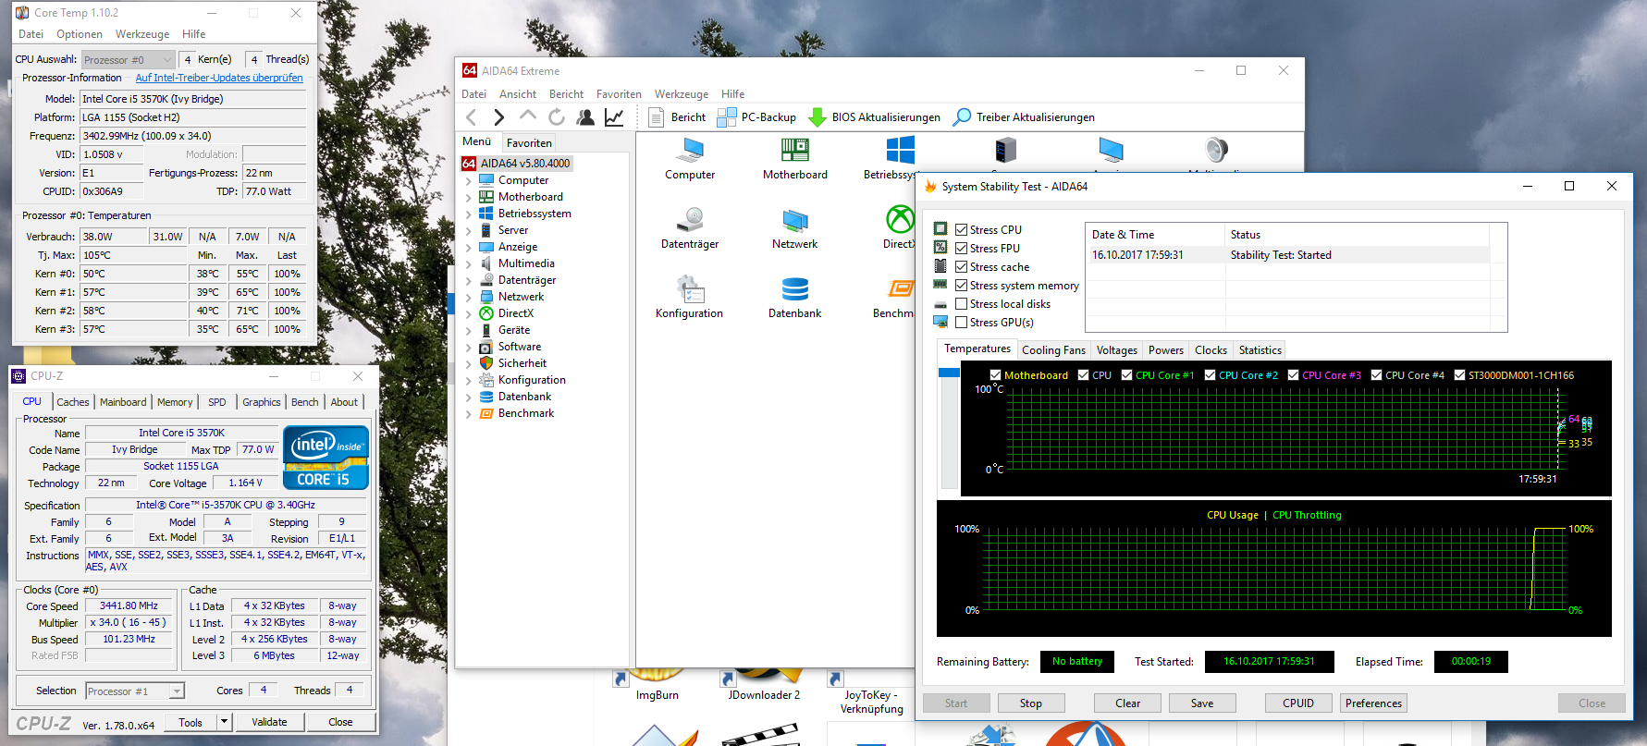
Task: Expand Computer node in AIDA64 tree
Action: [x=468, y=181]
